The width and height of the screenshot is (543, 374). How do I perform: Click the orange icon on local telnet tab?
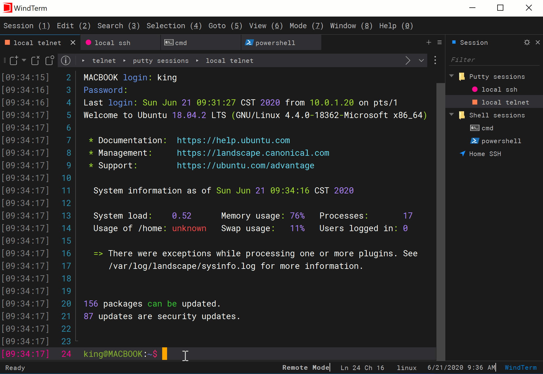click(x=7, y=43)
